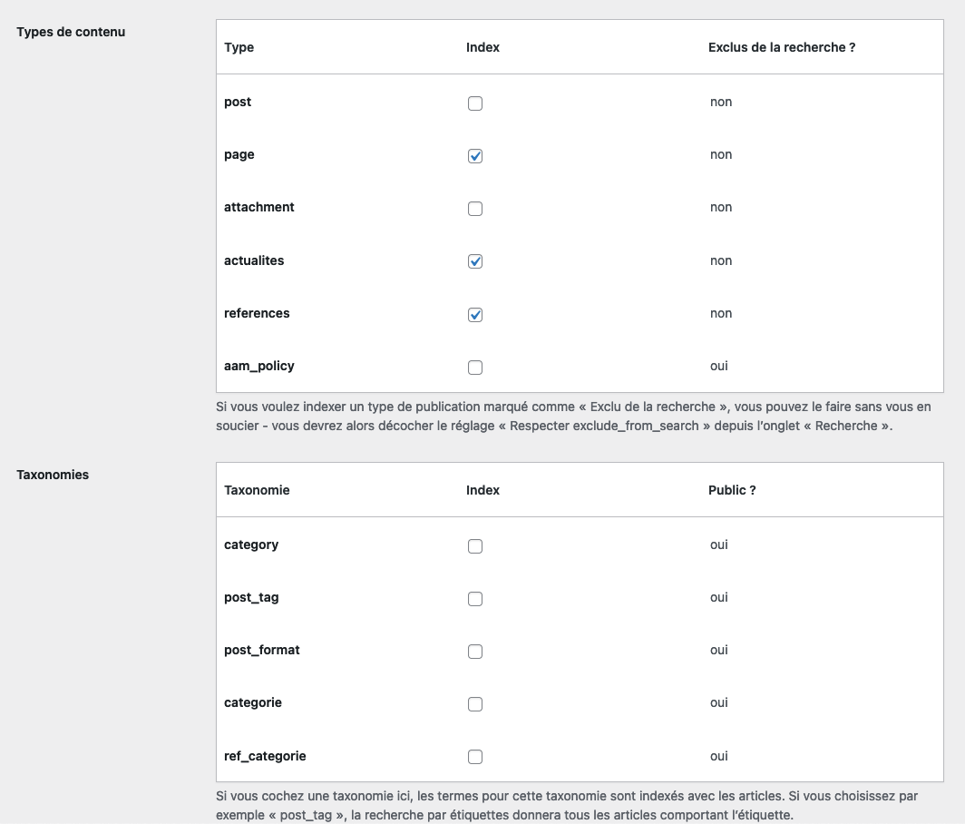965x824 pixels.
Task: Uncheck the page index checkbox
Action: 475,156
